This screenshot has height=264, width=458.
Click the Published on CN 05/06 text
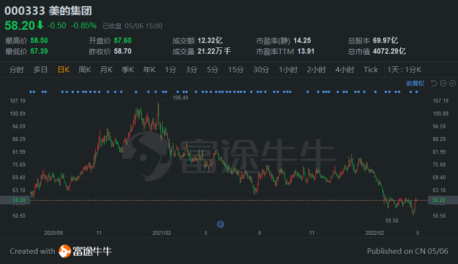408,251
